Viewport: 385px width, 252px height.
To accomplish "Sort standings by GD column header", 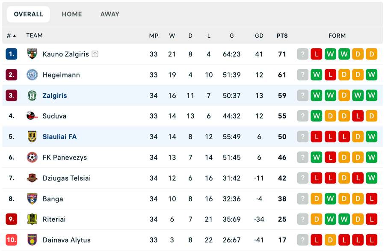I will [x=259, y=36].
